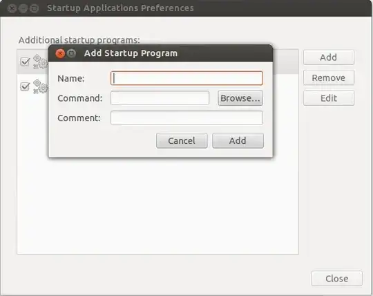Minimize the Startup Applications Preferences window
This screenshot has height=296, width=373.
pos(23,8)
